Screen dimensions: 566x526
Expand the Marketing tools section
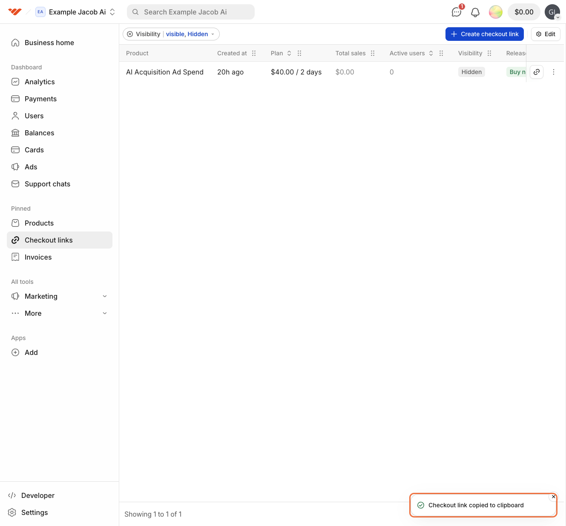(60, 296)
